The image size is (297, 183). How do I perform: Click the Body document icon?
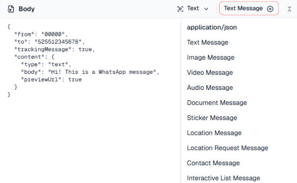(10, 9)
